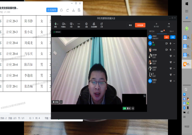The image size is (192, 135).
Task: Open the More (three dots) toolbar menu
Action: (79, 24)
